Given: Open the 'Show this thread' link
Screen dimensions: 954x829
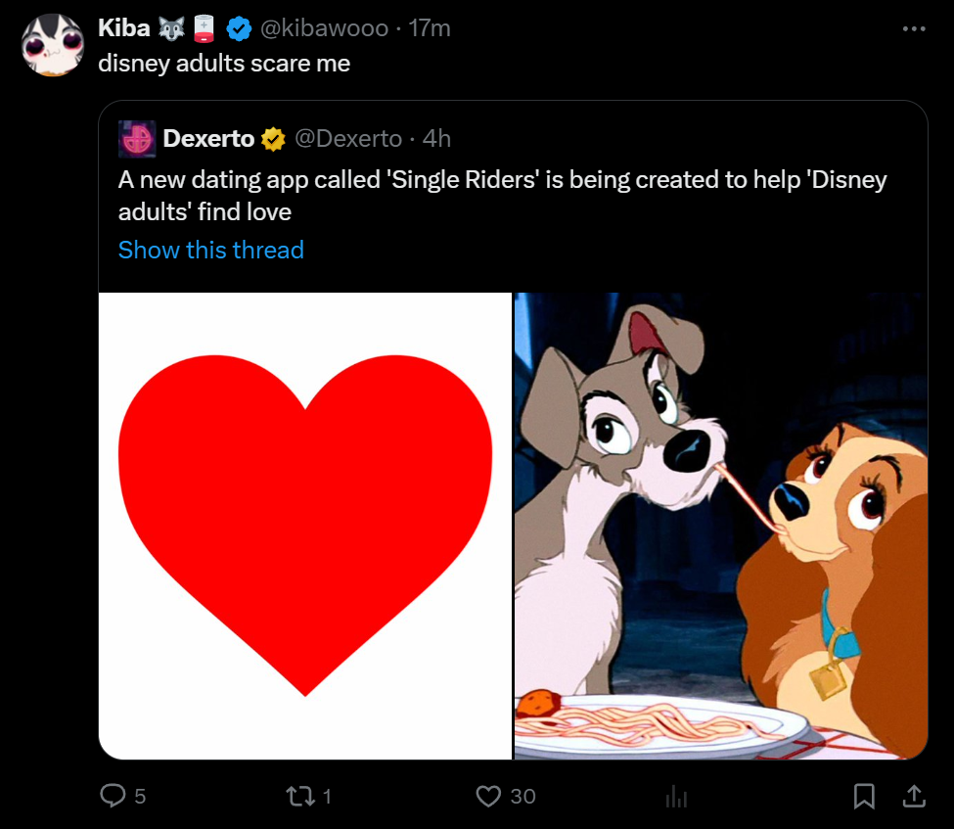Looking at the screenshot, I should coord(210,251).
